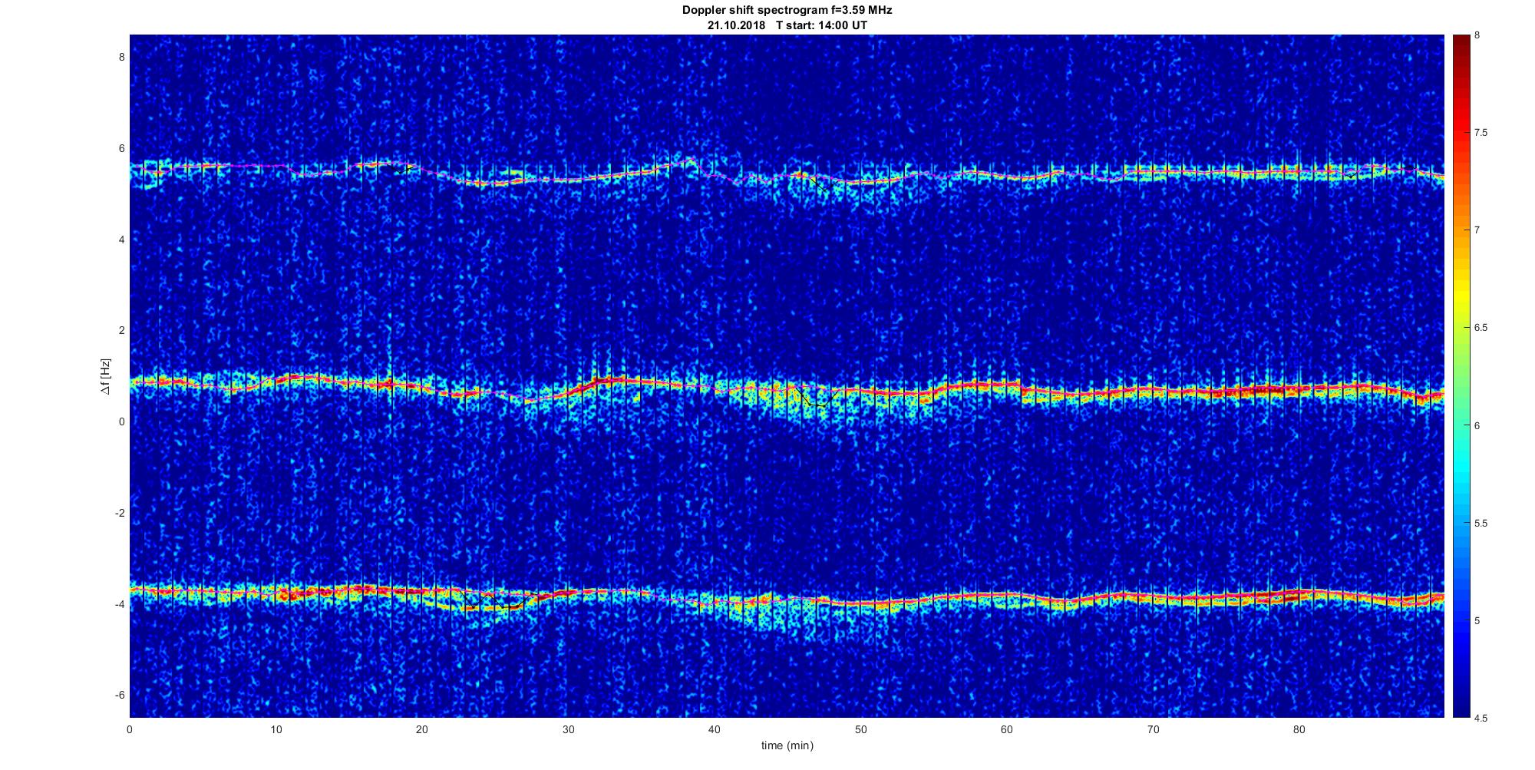Image resolution: width=1535 pixels, height=770 pixels.
Task: Click the x-axis tick label '80'
Action: tap(1299, 729)
